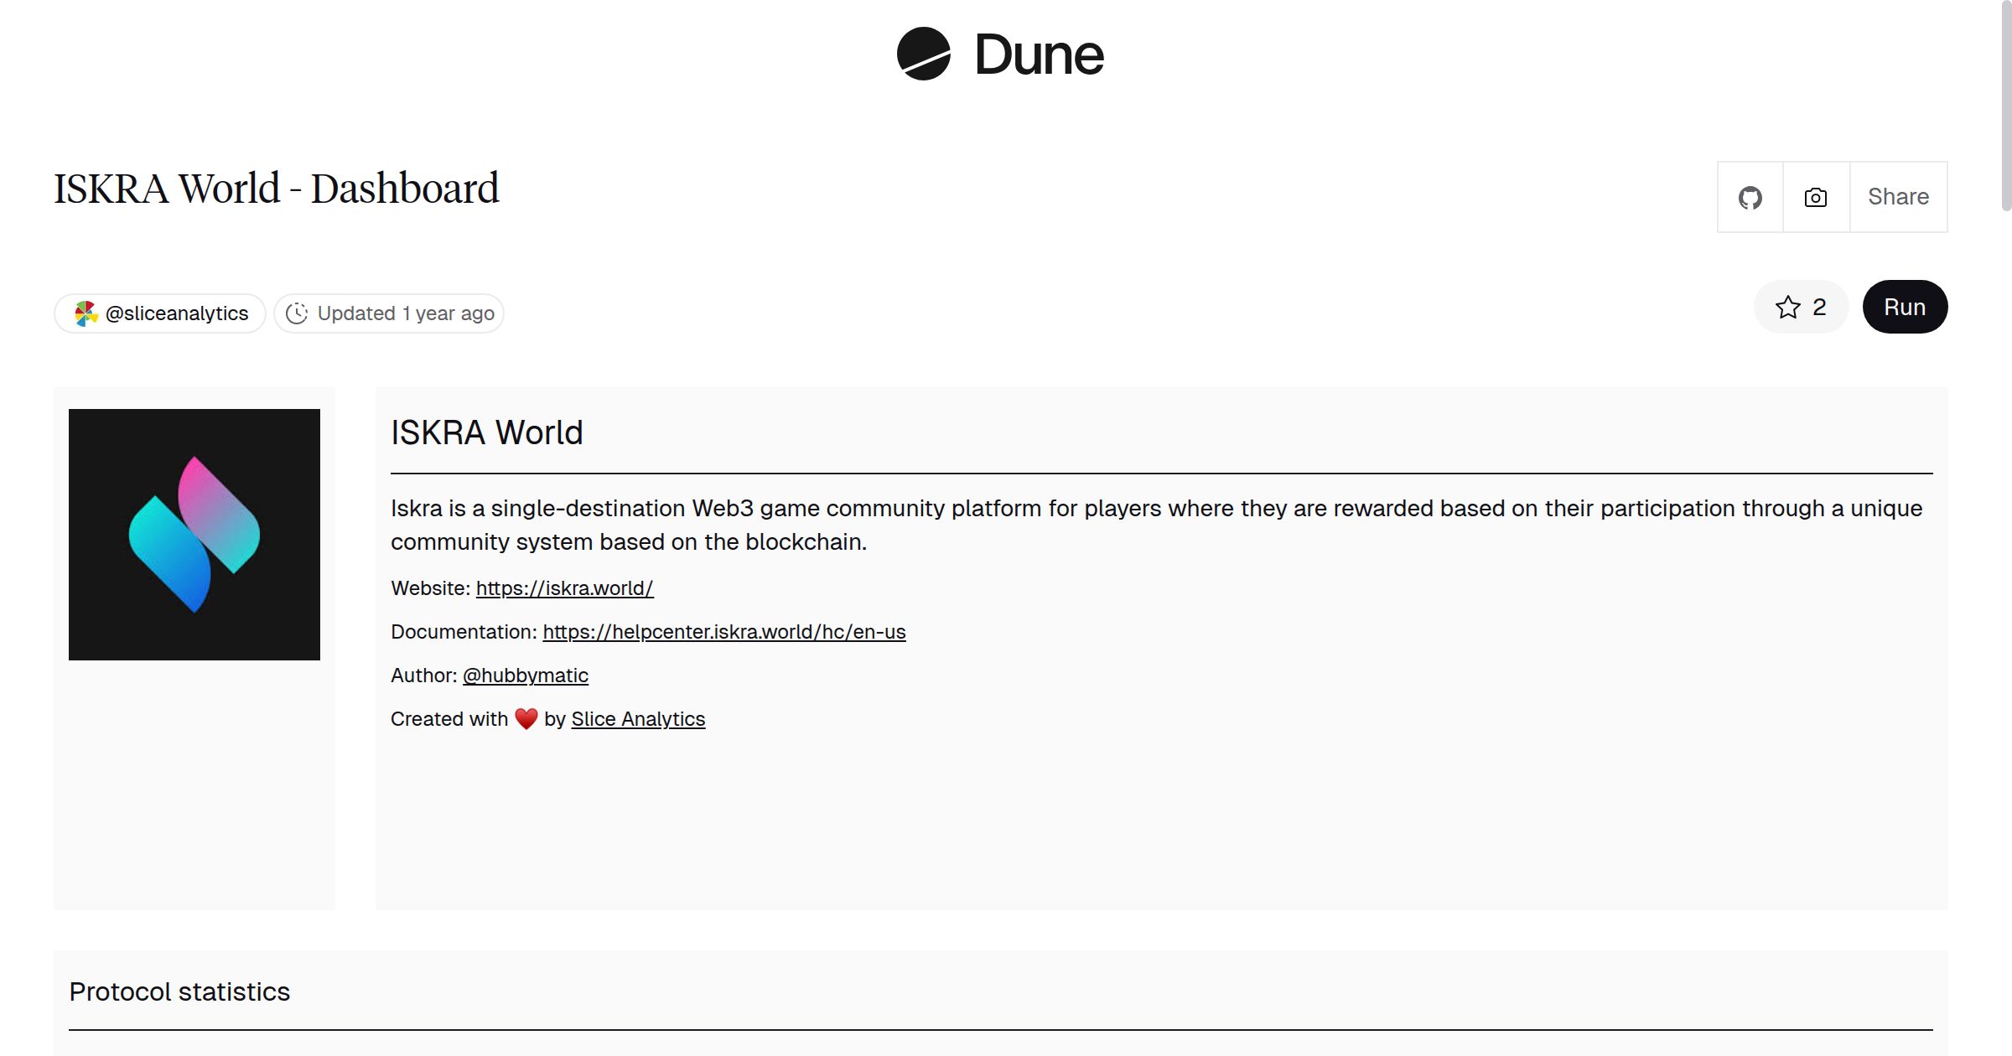2012x1056 pixels.
Task: Click the sliceanalytics colorful avatar icon
Action: click(86, 313)
